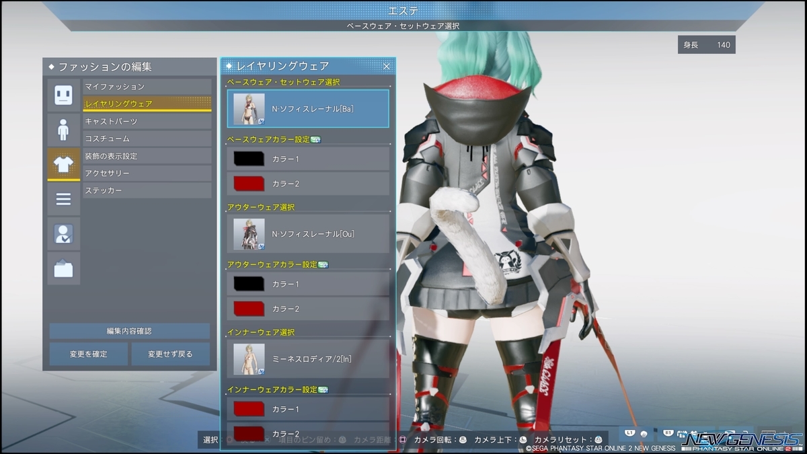Click the エステ screen title
This screenshot has height=454, width=807.
point(403,11)
